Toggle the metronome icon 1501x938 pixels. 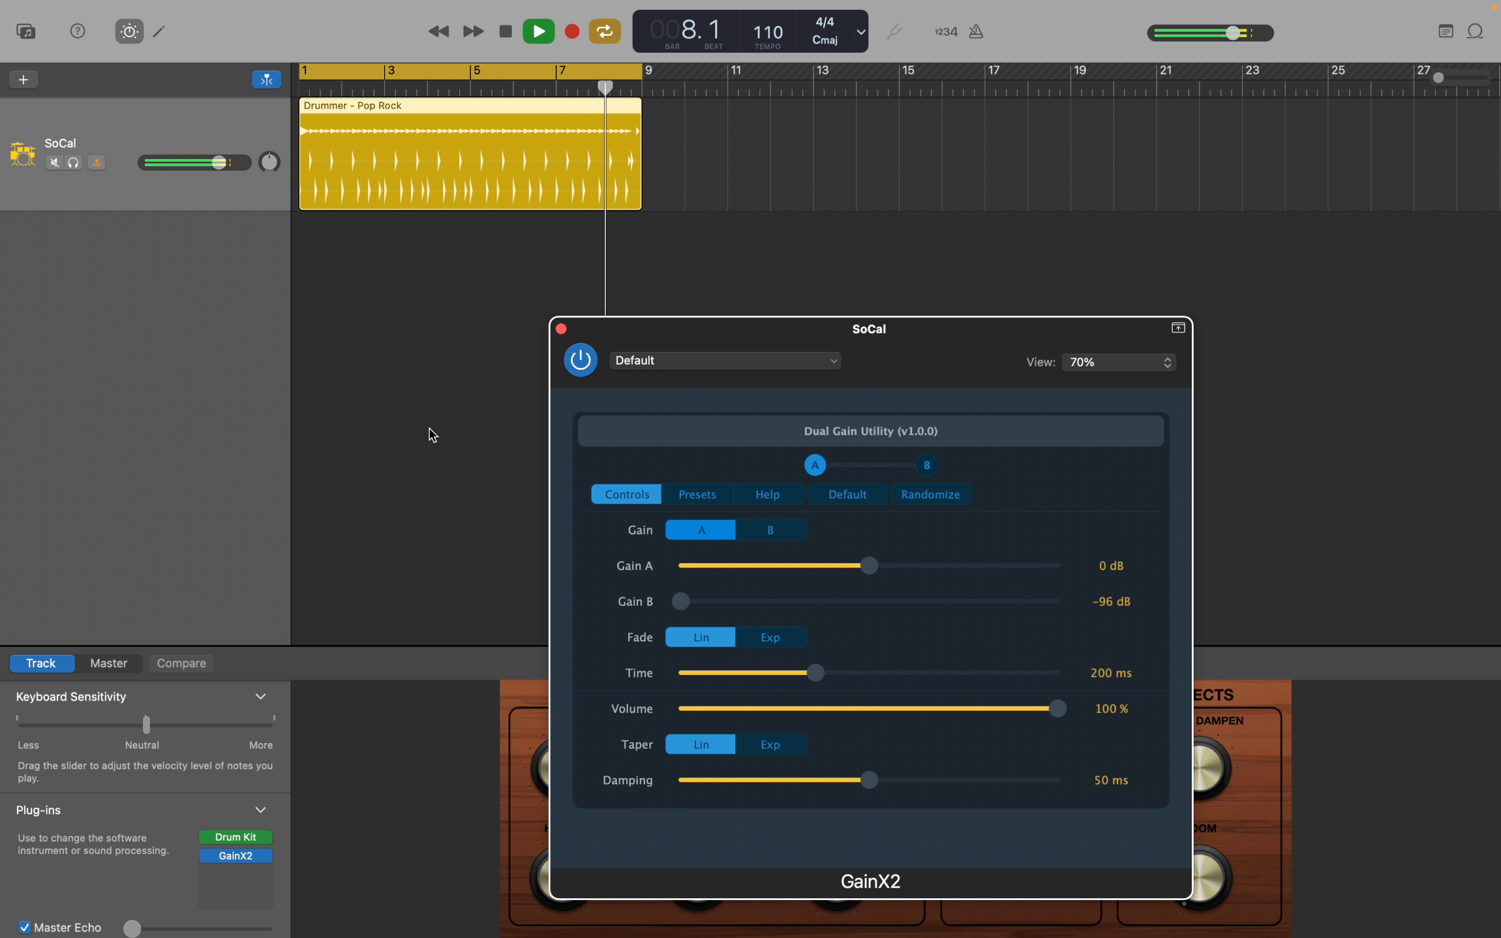(976, 32)
